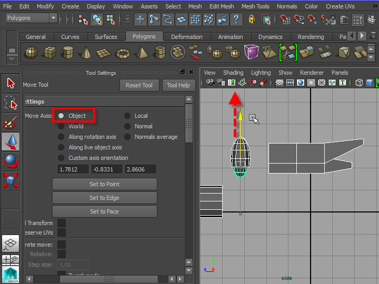379x284 pixels.
Task: Click the Reset Tool button
Action: 139,85
